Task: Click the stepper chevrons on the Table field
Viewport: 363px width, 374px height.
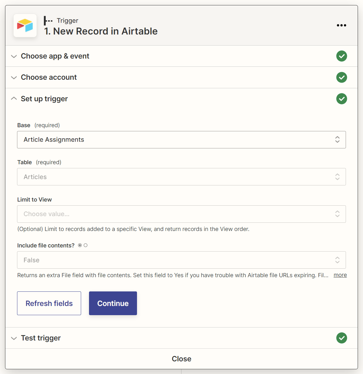Action: click(337, 177)
